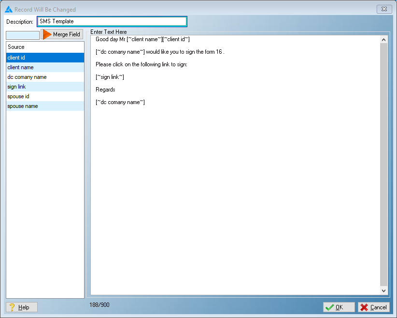Select 'spouse id' source entry
Viewport: 397px width, 318px height.
[45, 96]
